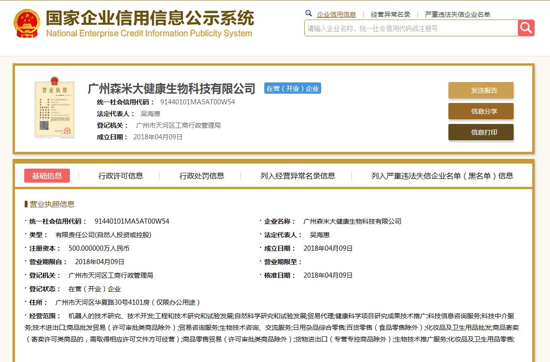The height and width of the screenshot is (362, 550).
Task: Click the 在营（开业）企业 status badge
Action: 292,88
